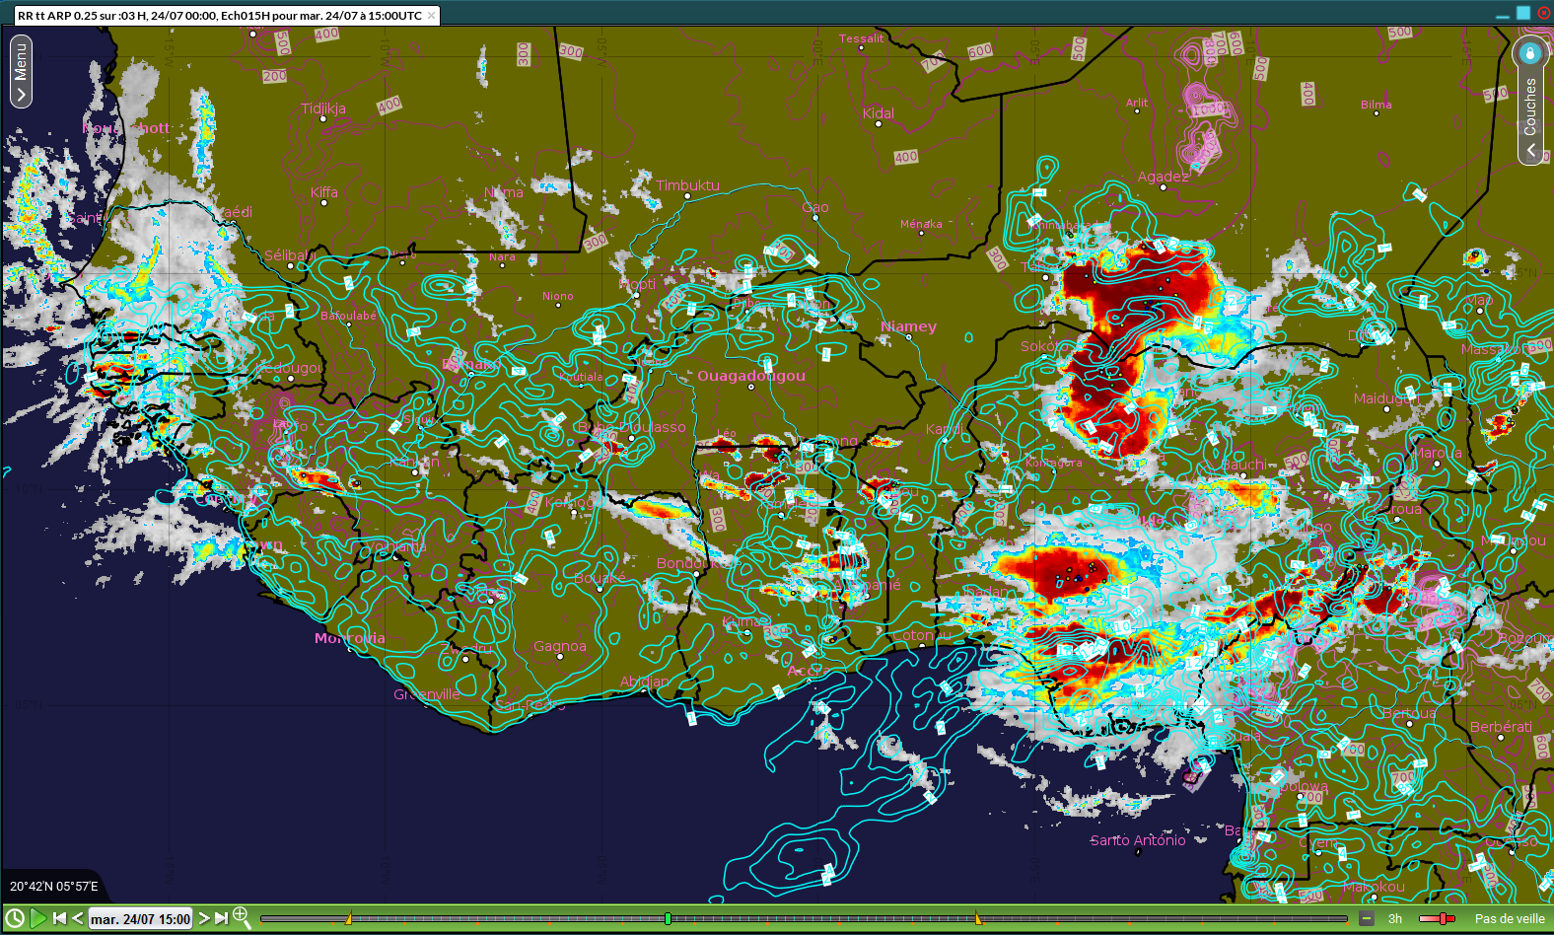Close the RR tt ARP tab

pos(431,16)
